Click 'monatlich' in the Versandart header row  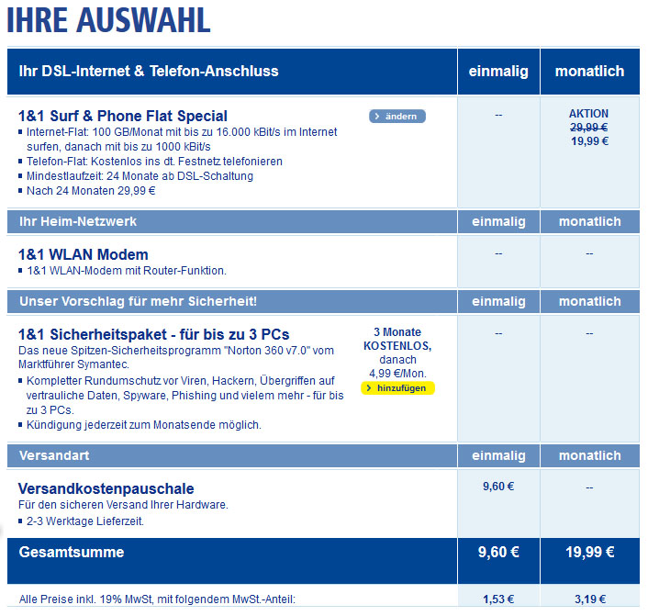tap(590, 455)
